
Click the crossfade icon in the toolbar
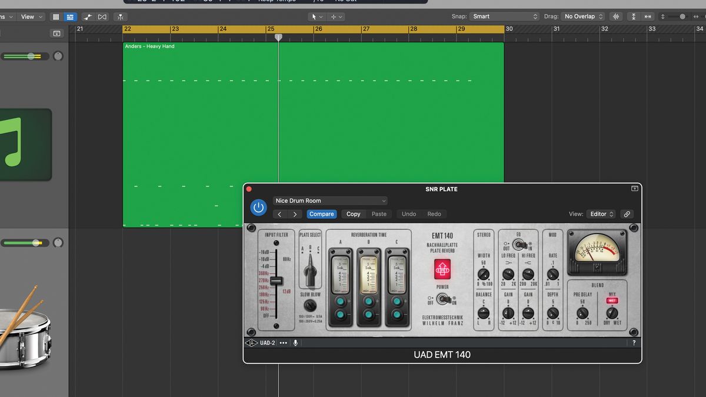point(102,16)
